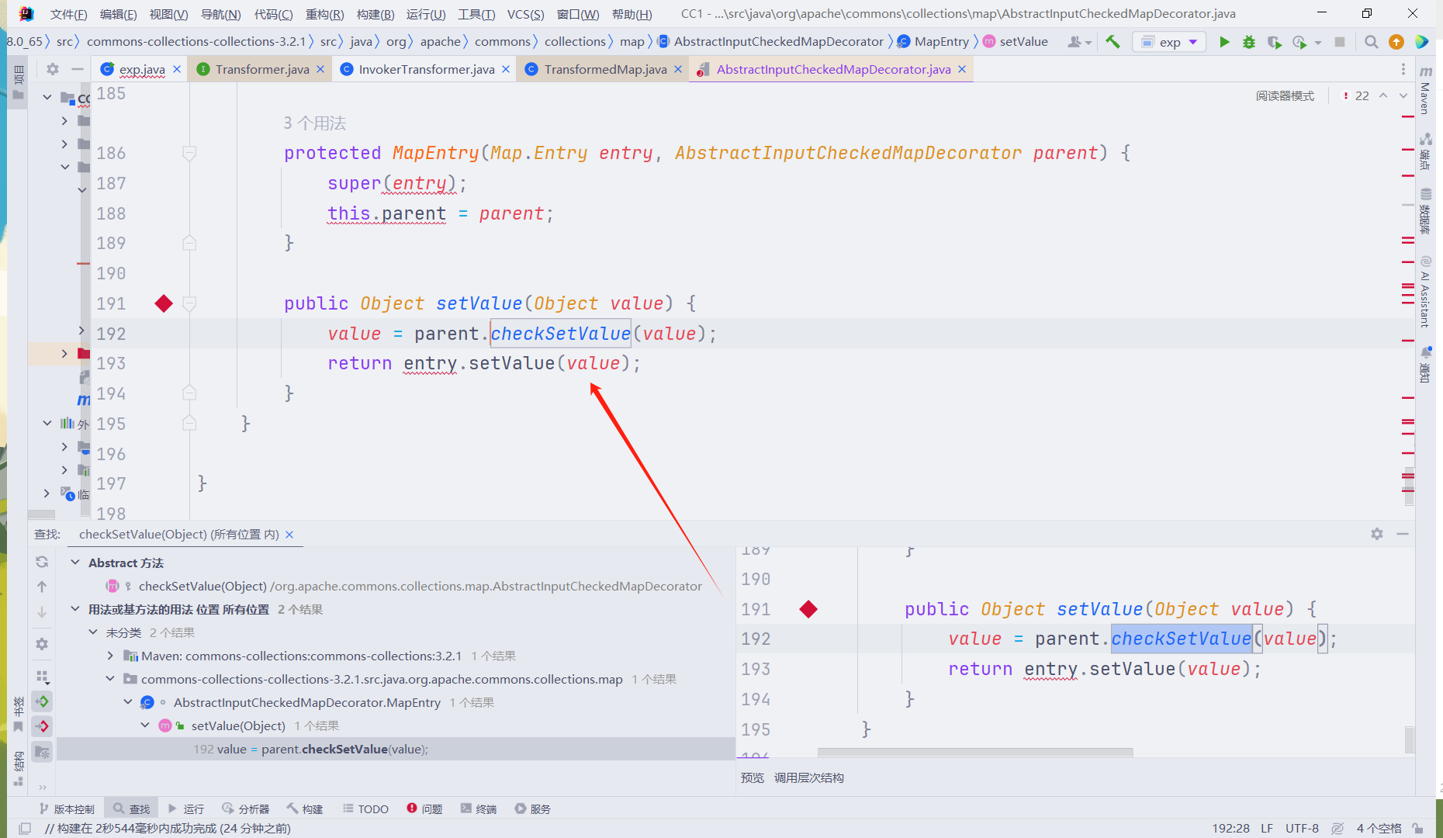
Task: Build project using the green hammer icon
Action: point(1113,42)
